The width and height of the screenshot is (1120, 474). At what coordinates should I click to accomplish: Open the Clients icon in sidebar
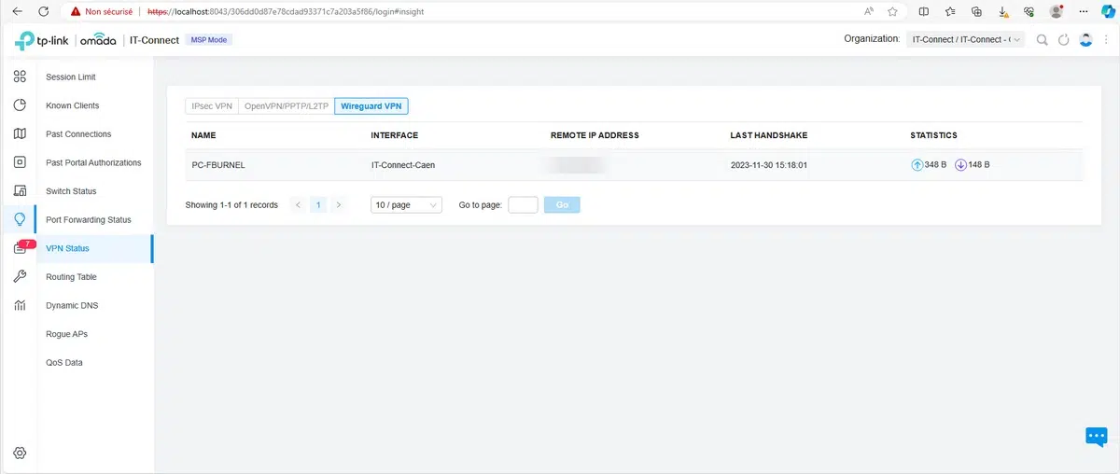[x=20, y=191]
